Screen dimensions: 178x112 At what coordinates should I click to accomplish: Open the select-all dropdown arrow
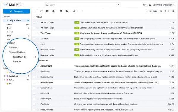pos(36,11)
